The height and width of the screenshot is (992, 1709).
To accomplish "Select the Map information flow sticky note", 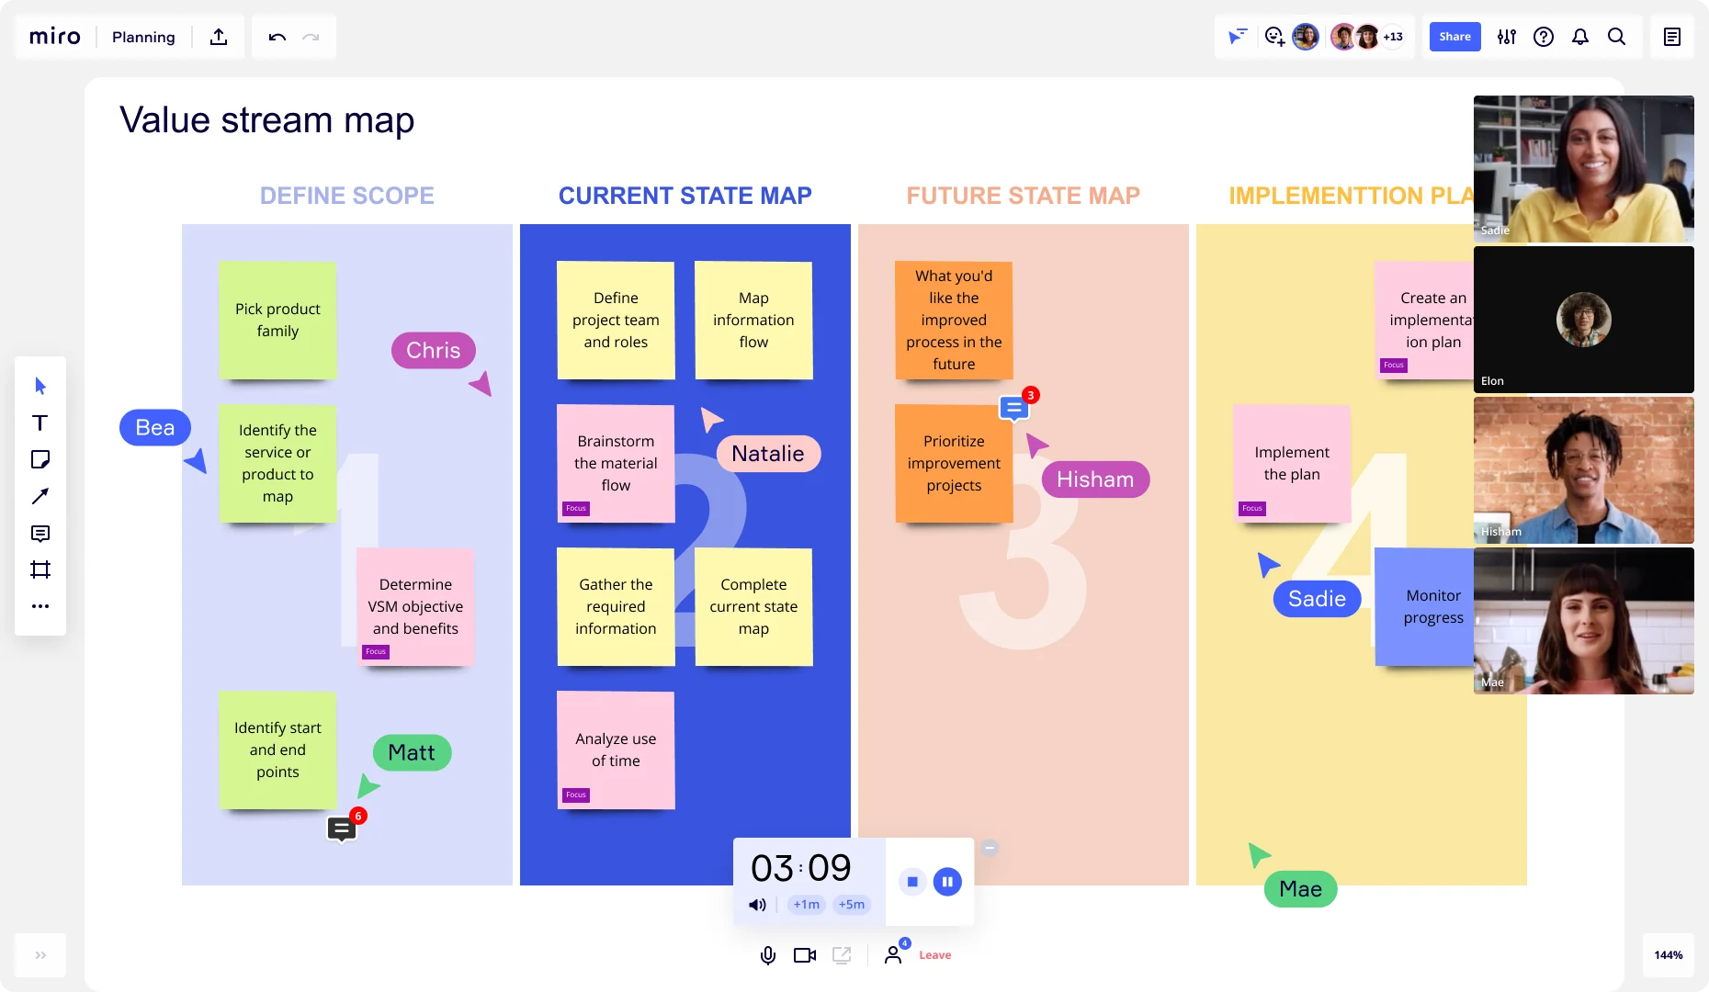I will [753, 320].
